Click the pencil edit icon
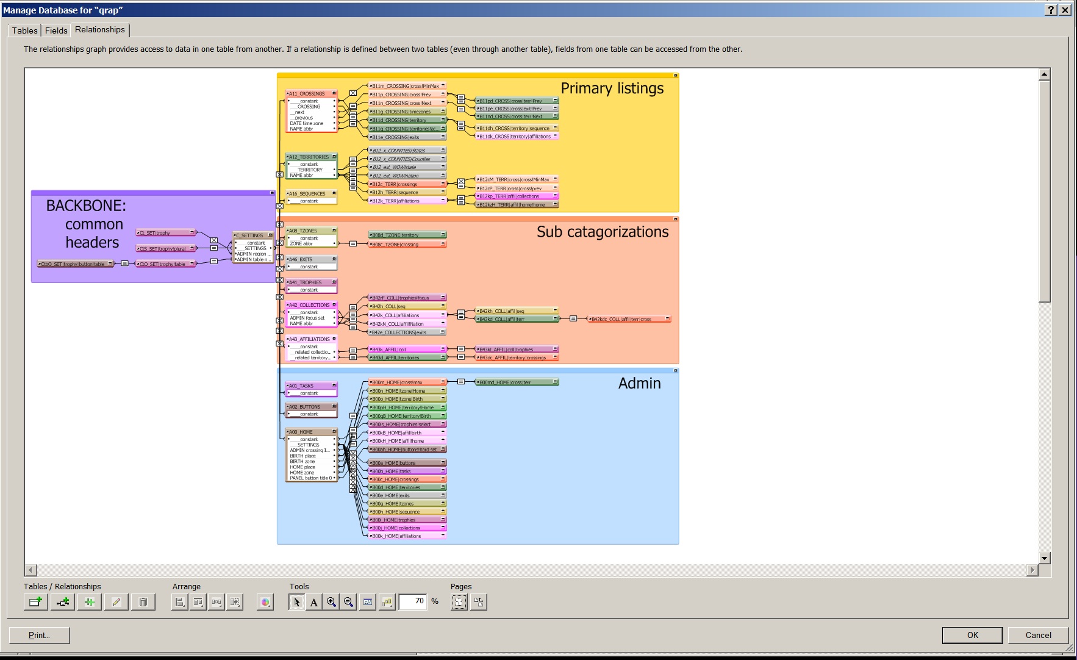This screenshot has width=1077, height=660. [x=116, y=602]
